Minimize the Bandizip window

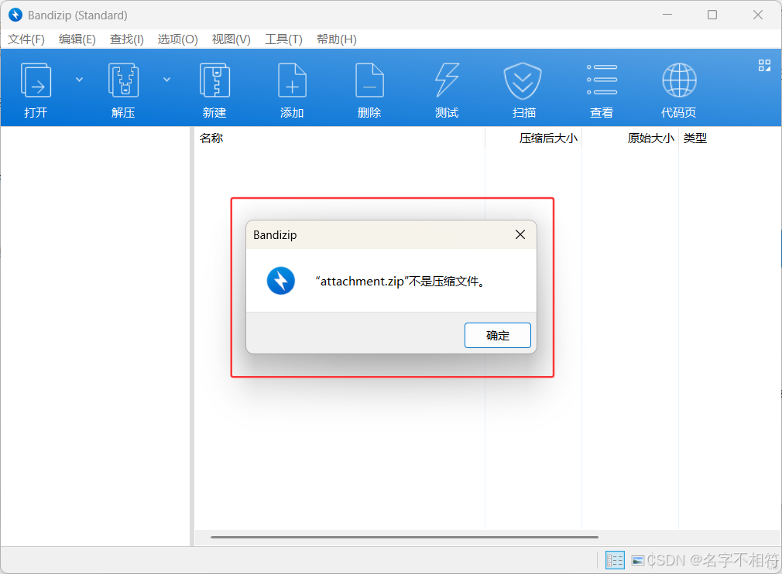point(667,15)
